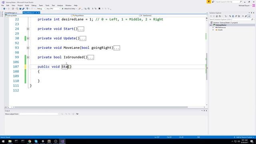The width and height of the screenshot is (256, 144).
Task: Open the StartGame() member navigation dropdown
Action: point(174,16)
